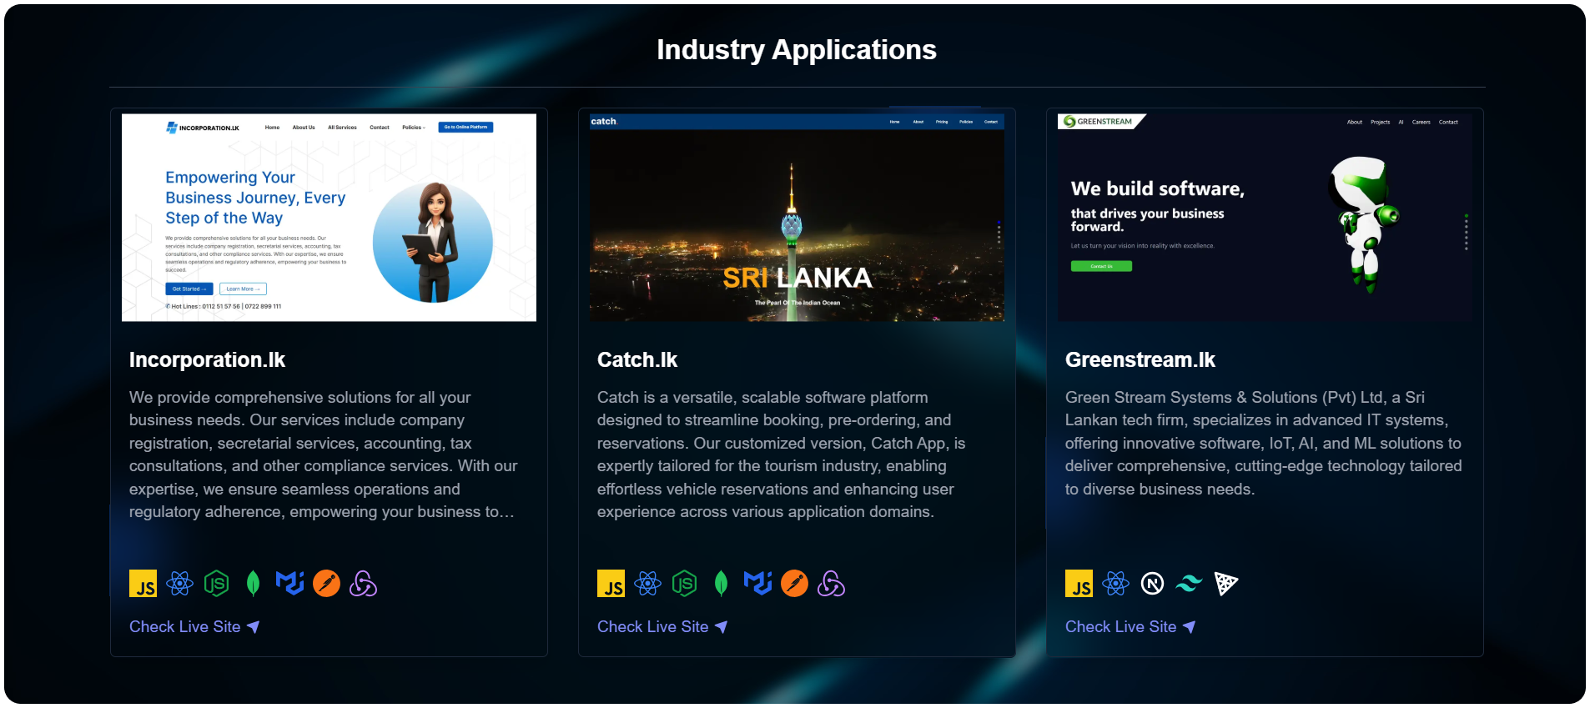This screenshot has width=1590, height=708.
Task: Click the Redux icon on Incorporation.lk card
Action: pyautogui.click(x=363, y=584)
